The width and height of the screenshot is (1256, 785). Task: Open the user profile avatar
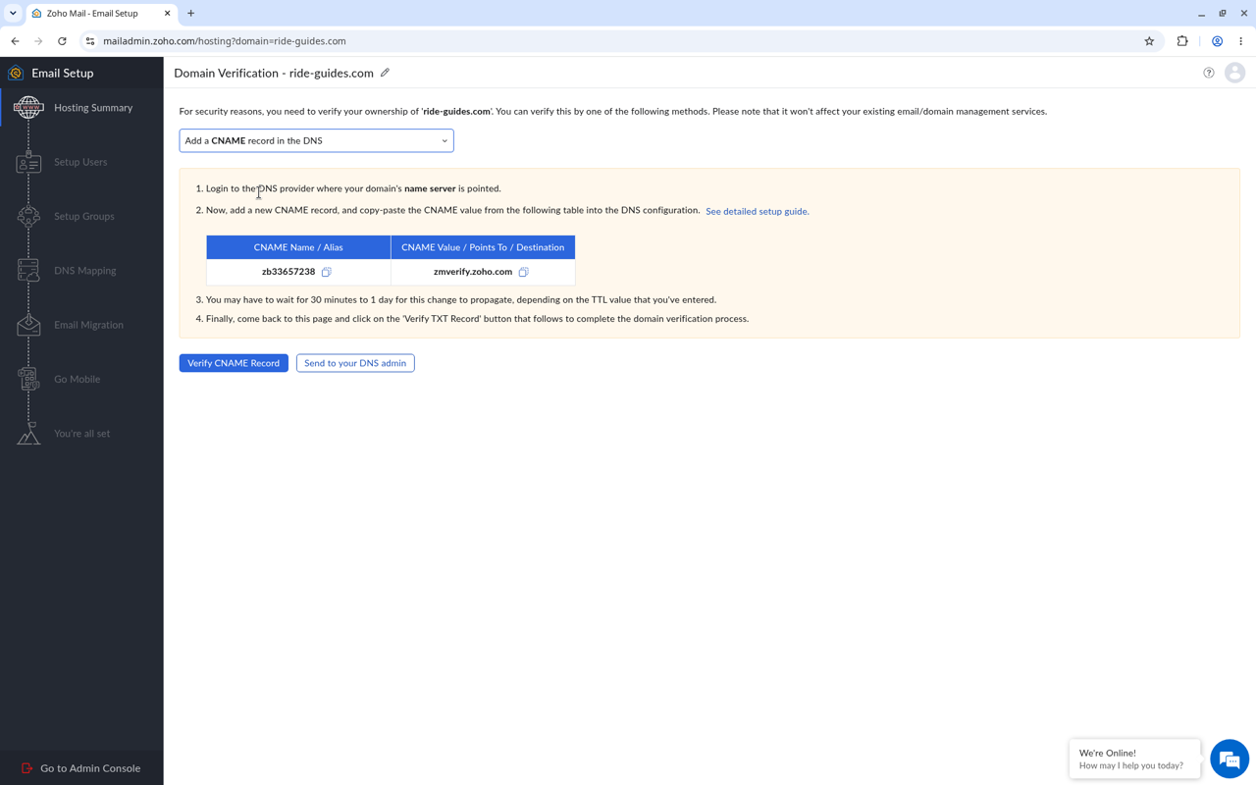coord(1234,73)
